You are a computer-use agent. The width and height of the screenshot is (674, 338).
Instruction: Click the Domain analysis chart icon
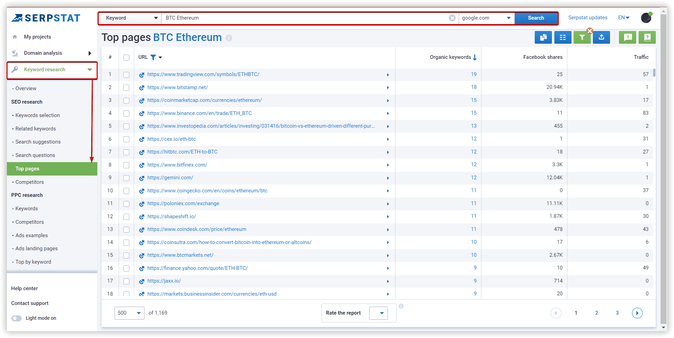(15, 53)
